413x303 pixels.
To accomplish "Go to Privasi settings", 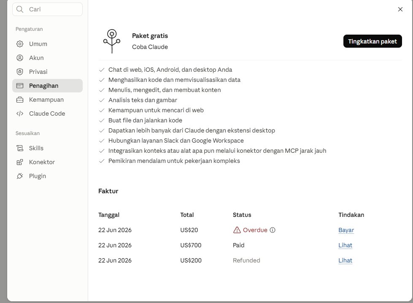I will coord(47,72).
